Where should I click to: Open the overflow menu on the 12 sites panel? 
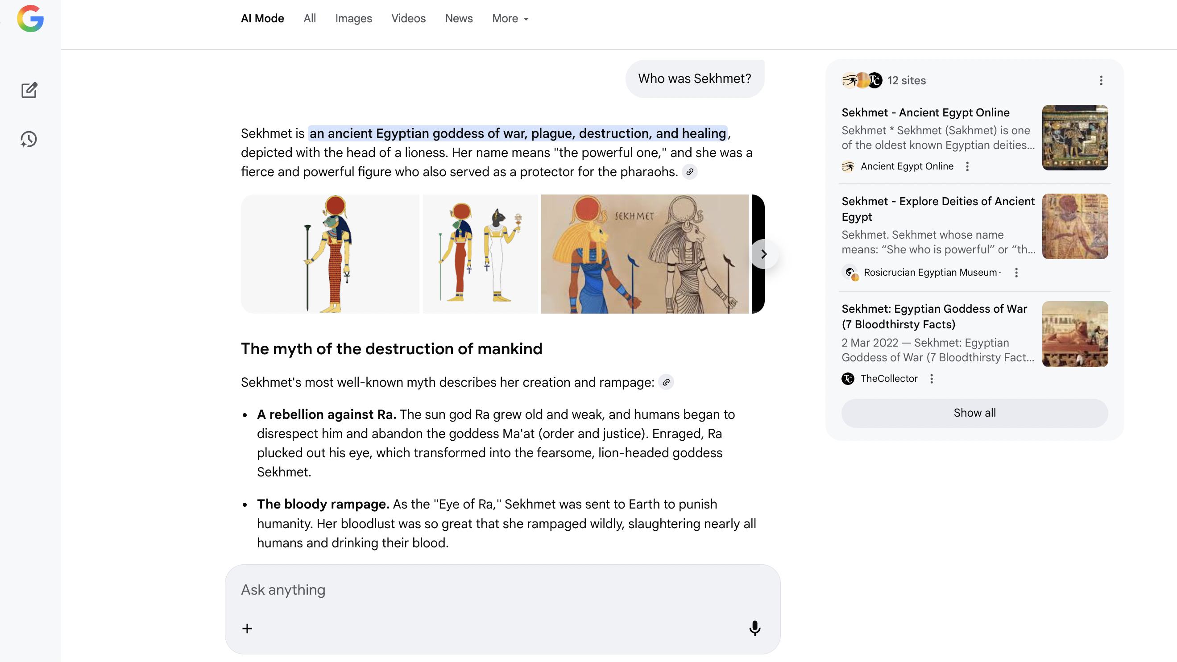click(x=1101, y=80)
